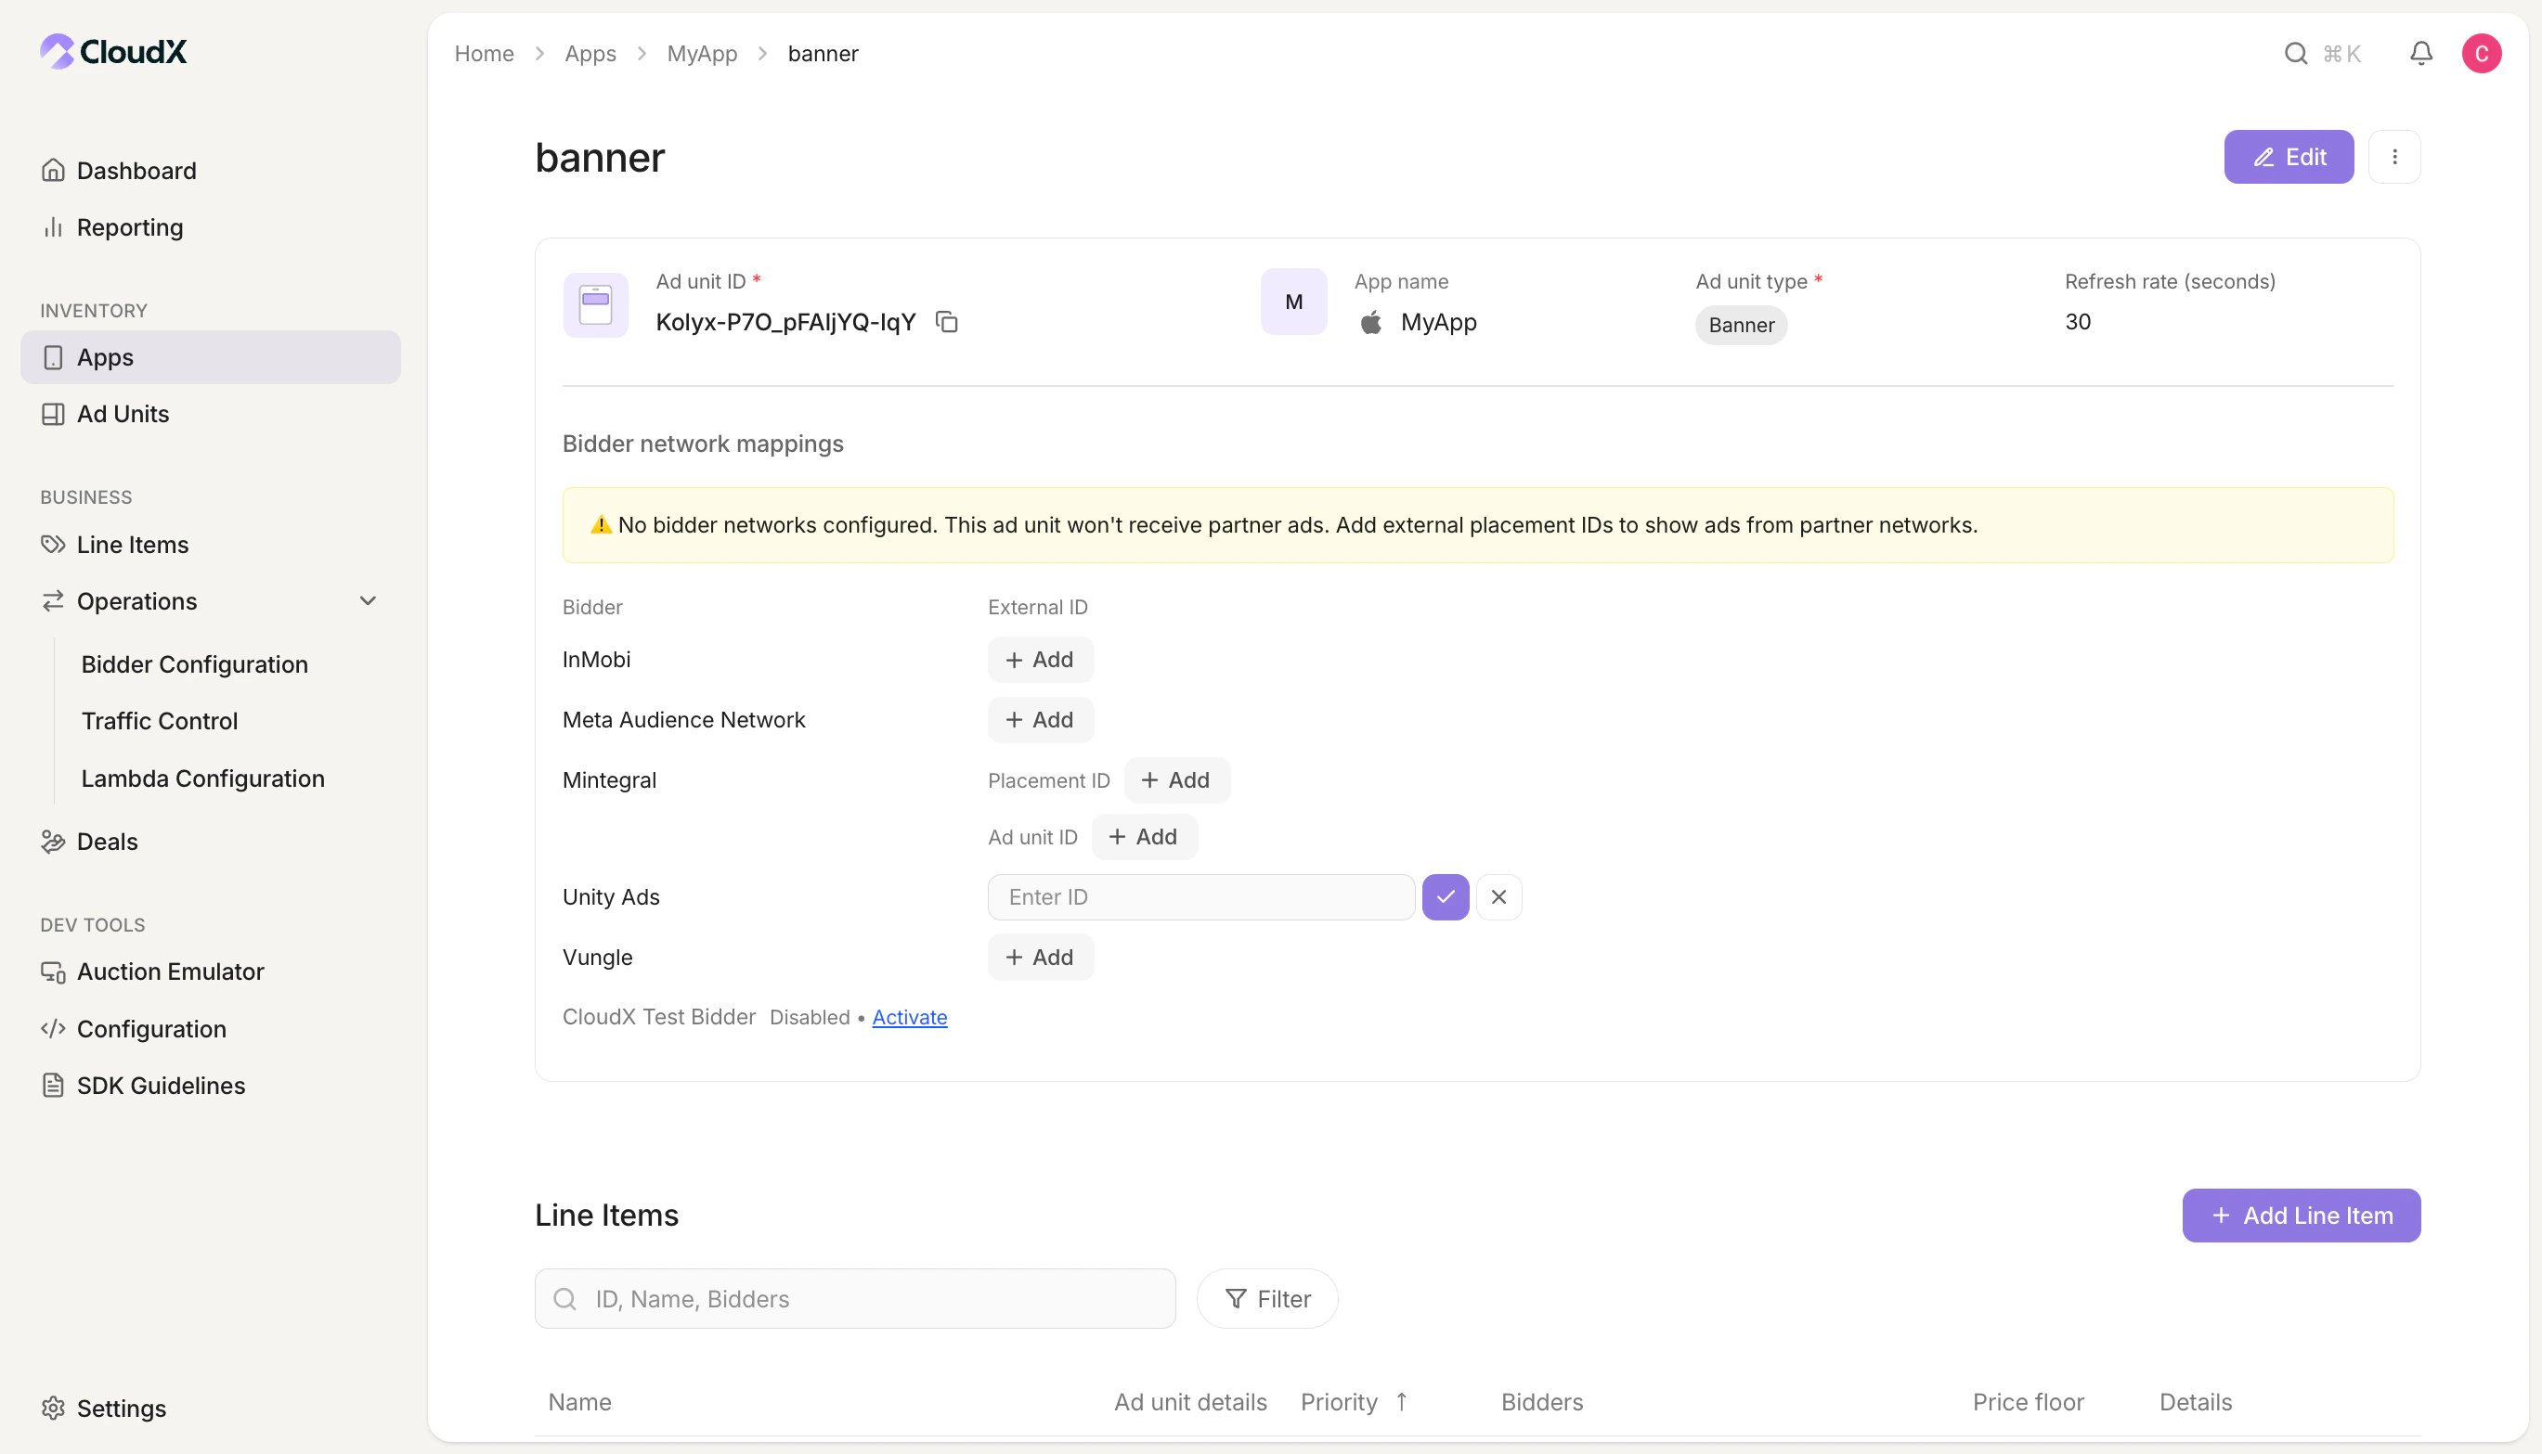Open the global search magnifier
The height and width of the screenshot is (1454, 2542).
[x=2297, y=53]
